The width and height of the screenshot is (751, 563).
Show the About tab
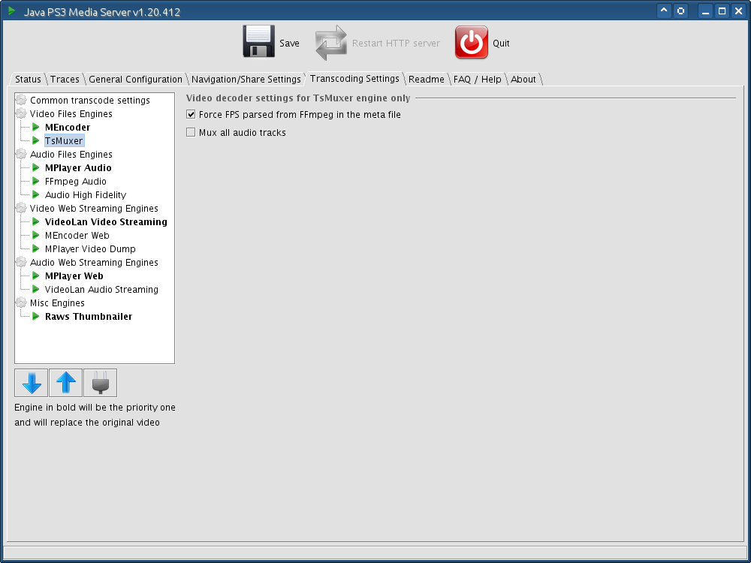(523, 79)
